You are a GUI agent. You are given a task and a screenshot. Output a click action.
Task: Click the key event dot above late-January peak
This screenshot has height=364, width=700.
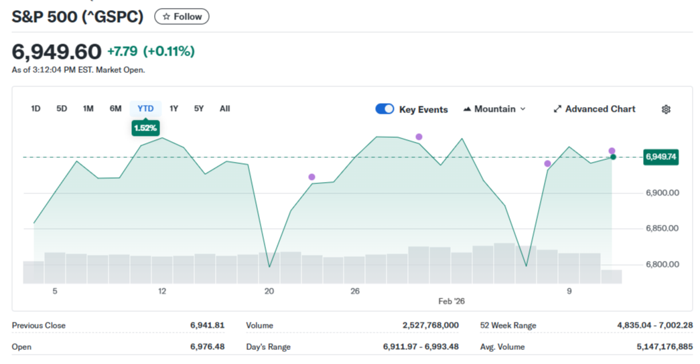click(x=419, y=136)
